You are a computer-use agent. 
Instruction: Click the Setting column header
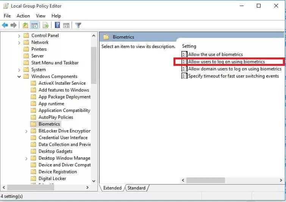[x=189, y=46]
